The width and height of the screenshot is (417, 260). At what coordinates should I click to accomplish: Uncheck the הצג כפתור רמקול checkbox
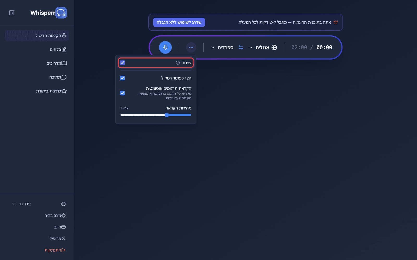pos(122,78)
